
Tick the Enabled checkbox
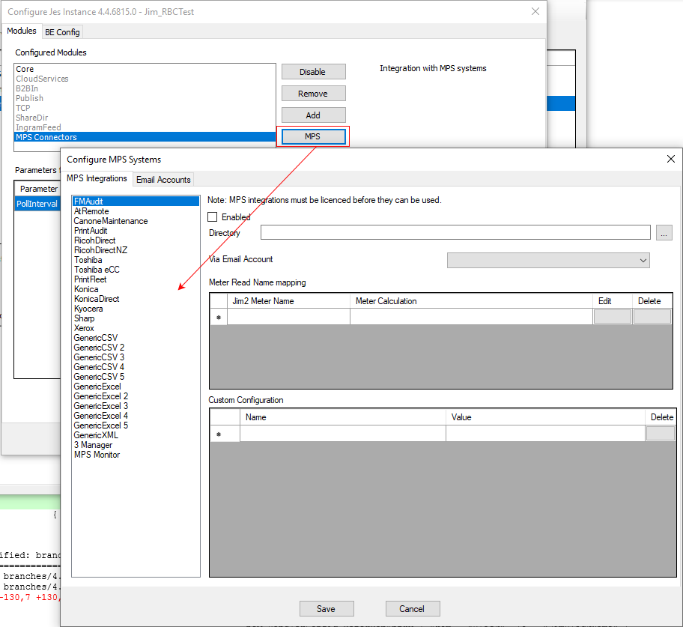pyautogui.click(x=213, y=217)
